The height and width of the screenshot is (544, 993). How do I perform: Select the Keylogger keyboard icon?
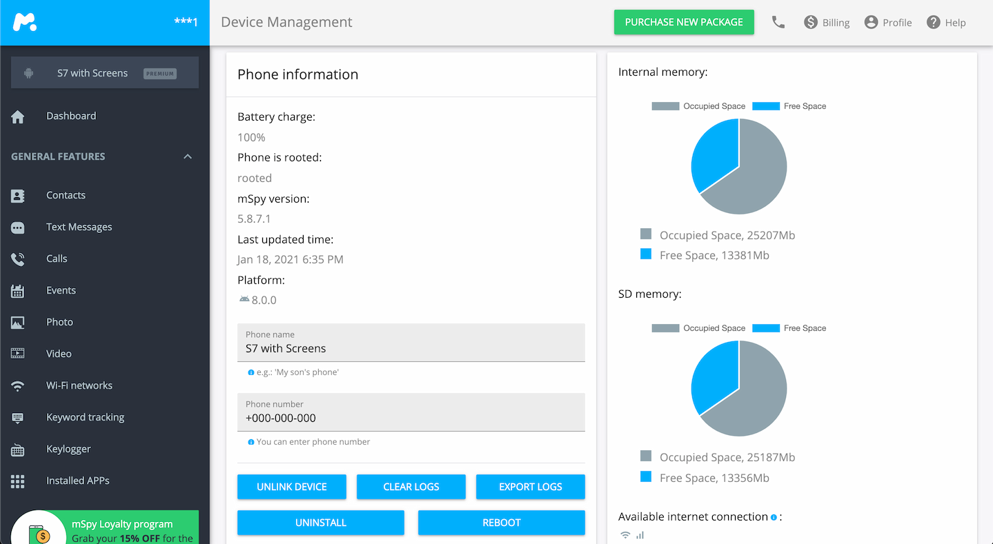point(18,450)
